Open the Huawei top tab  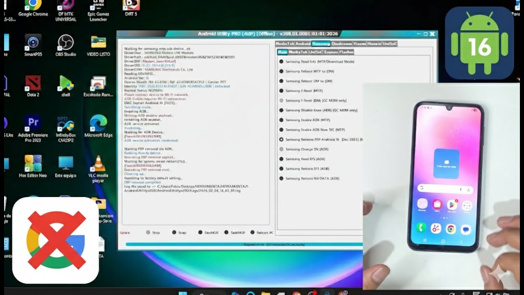click(x=374, y=43)
